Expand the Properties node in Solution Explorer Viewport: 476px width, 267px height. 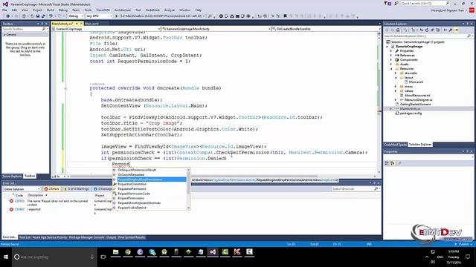[391, 51]
